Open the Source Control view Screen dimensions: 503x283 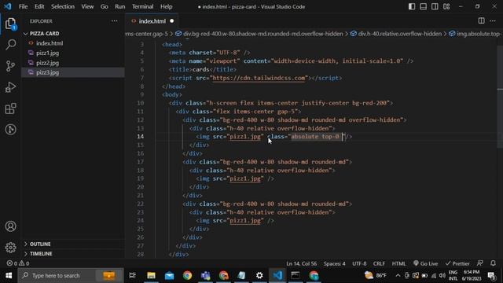tap(10, 66)
